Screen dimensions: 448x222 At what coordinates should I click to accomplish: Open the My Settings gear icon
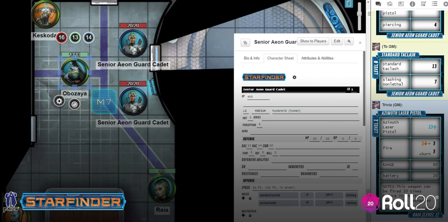coord(445,4)
